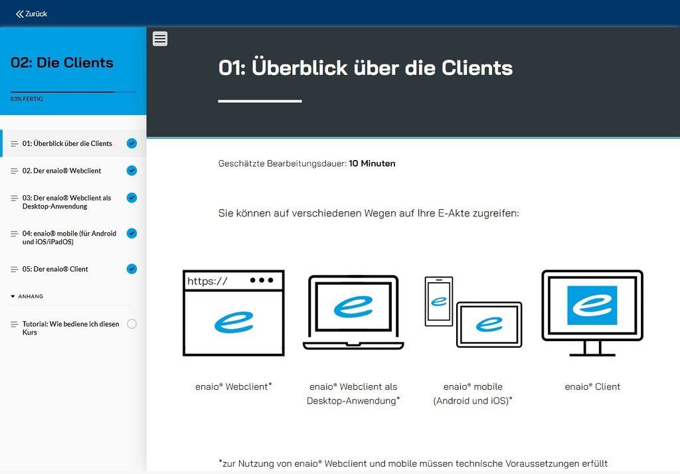Image resolution: width=680 pixels, height=474 pixels.
Task: Click the heading 01: Überblick über die Clients
Action: point(366,67)
